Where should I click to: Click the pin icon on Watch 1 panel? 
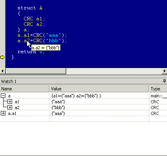point(164,81)
